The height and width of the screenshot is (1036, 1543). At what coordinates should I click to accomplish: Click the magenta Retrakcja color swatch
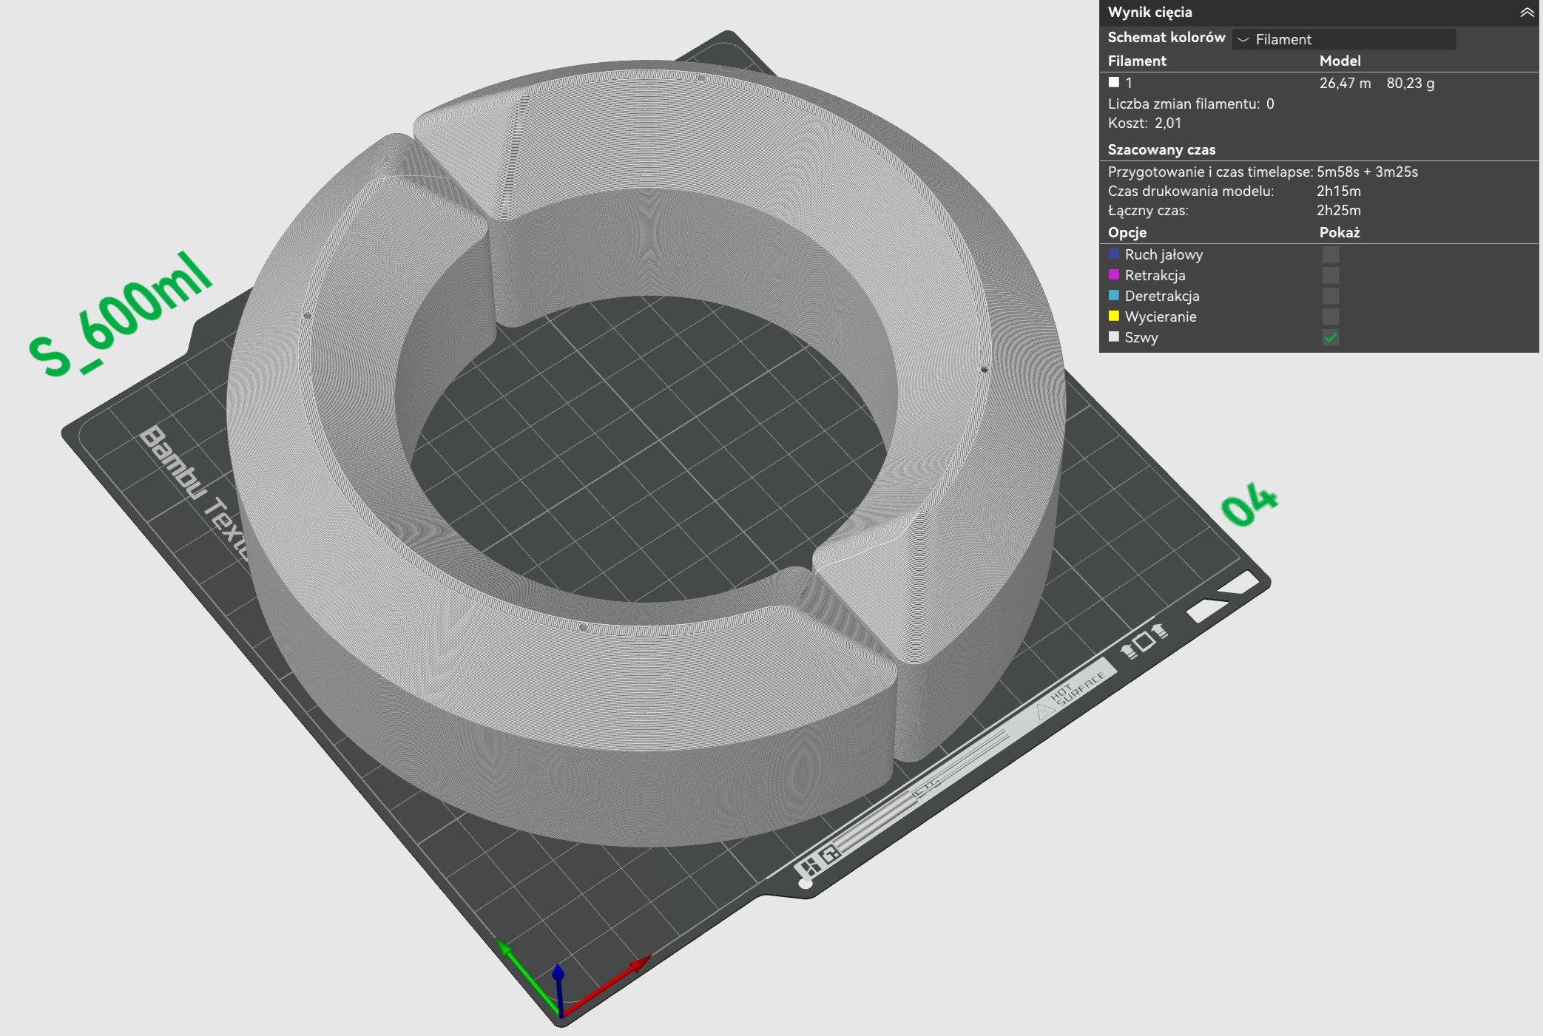(1114, 274)
